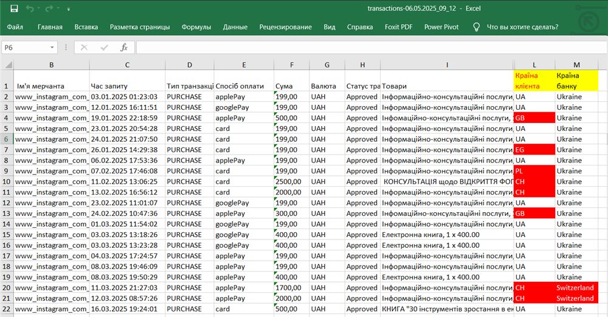The width and height of the screenshot is (608, 317).
Task: Expand the Name Box dropdown arrow
Action: tap(52, 47)
